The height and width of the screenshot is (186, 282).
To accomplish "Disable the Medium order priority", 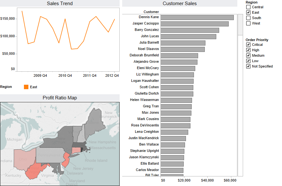I will (x=248, y=55).
